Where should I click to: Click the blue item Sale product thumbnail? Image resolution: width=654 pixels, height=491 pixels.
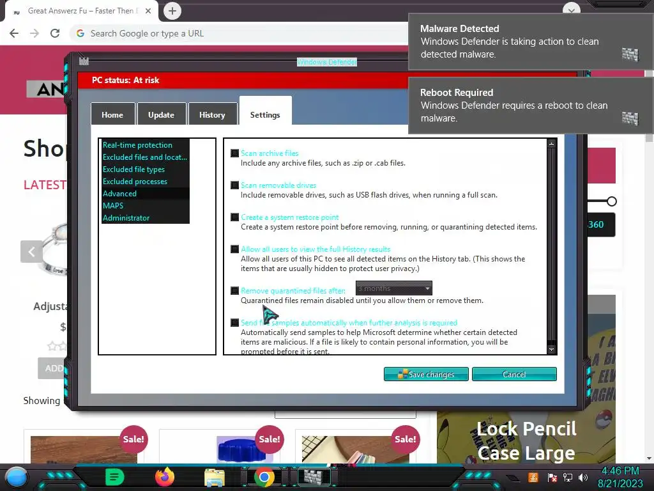tap(245, 449)
